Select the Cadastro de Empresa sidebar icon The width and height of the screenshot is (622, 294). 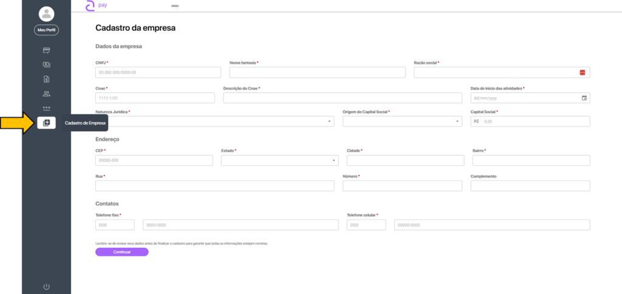point(46,123)
